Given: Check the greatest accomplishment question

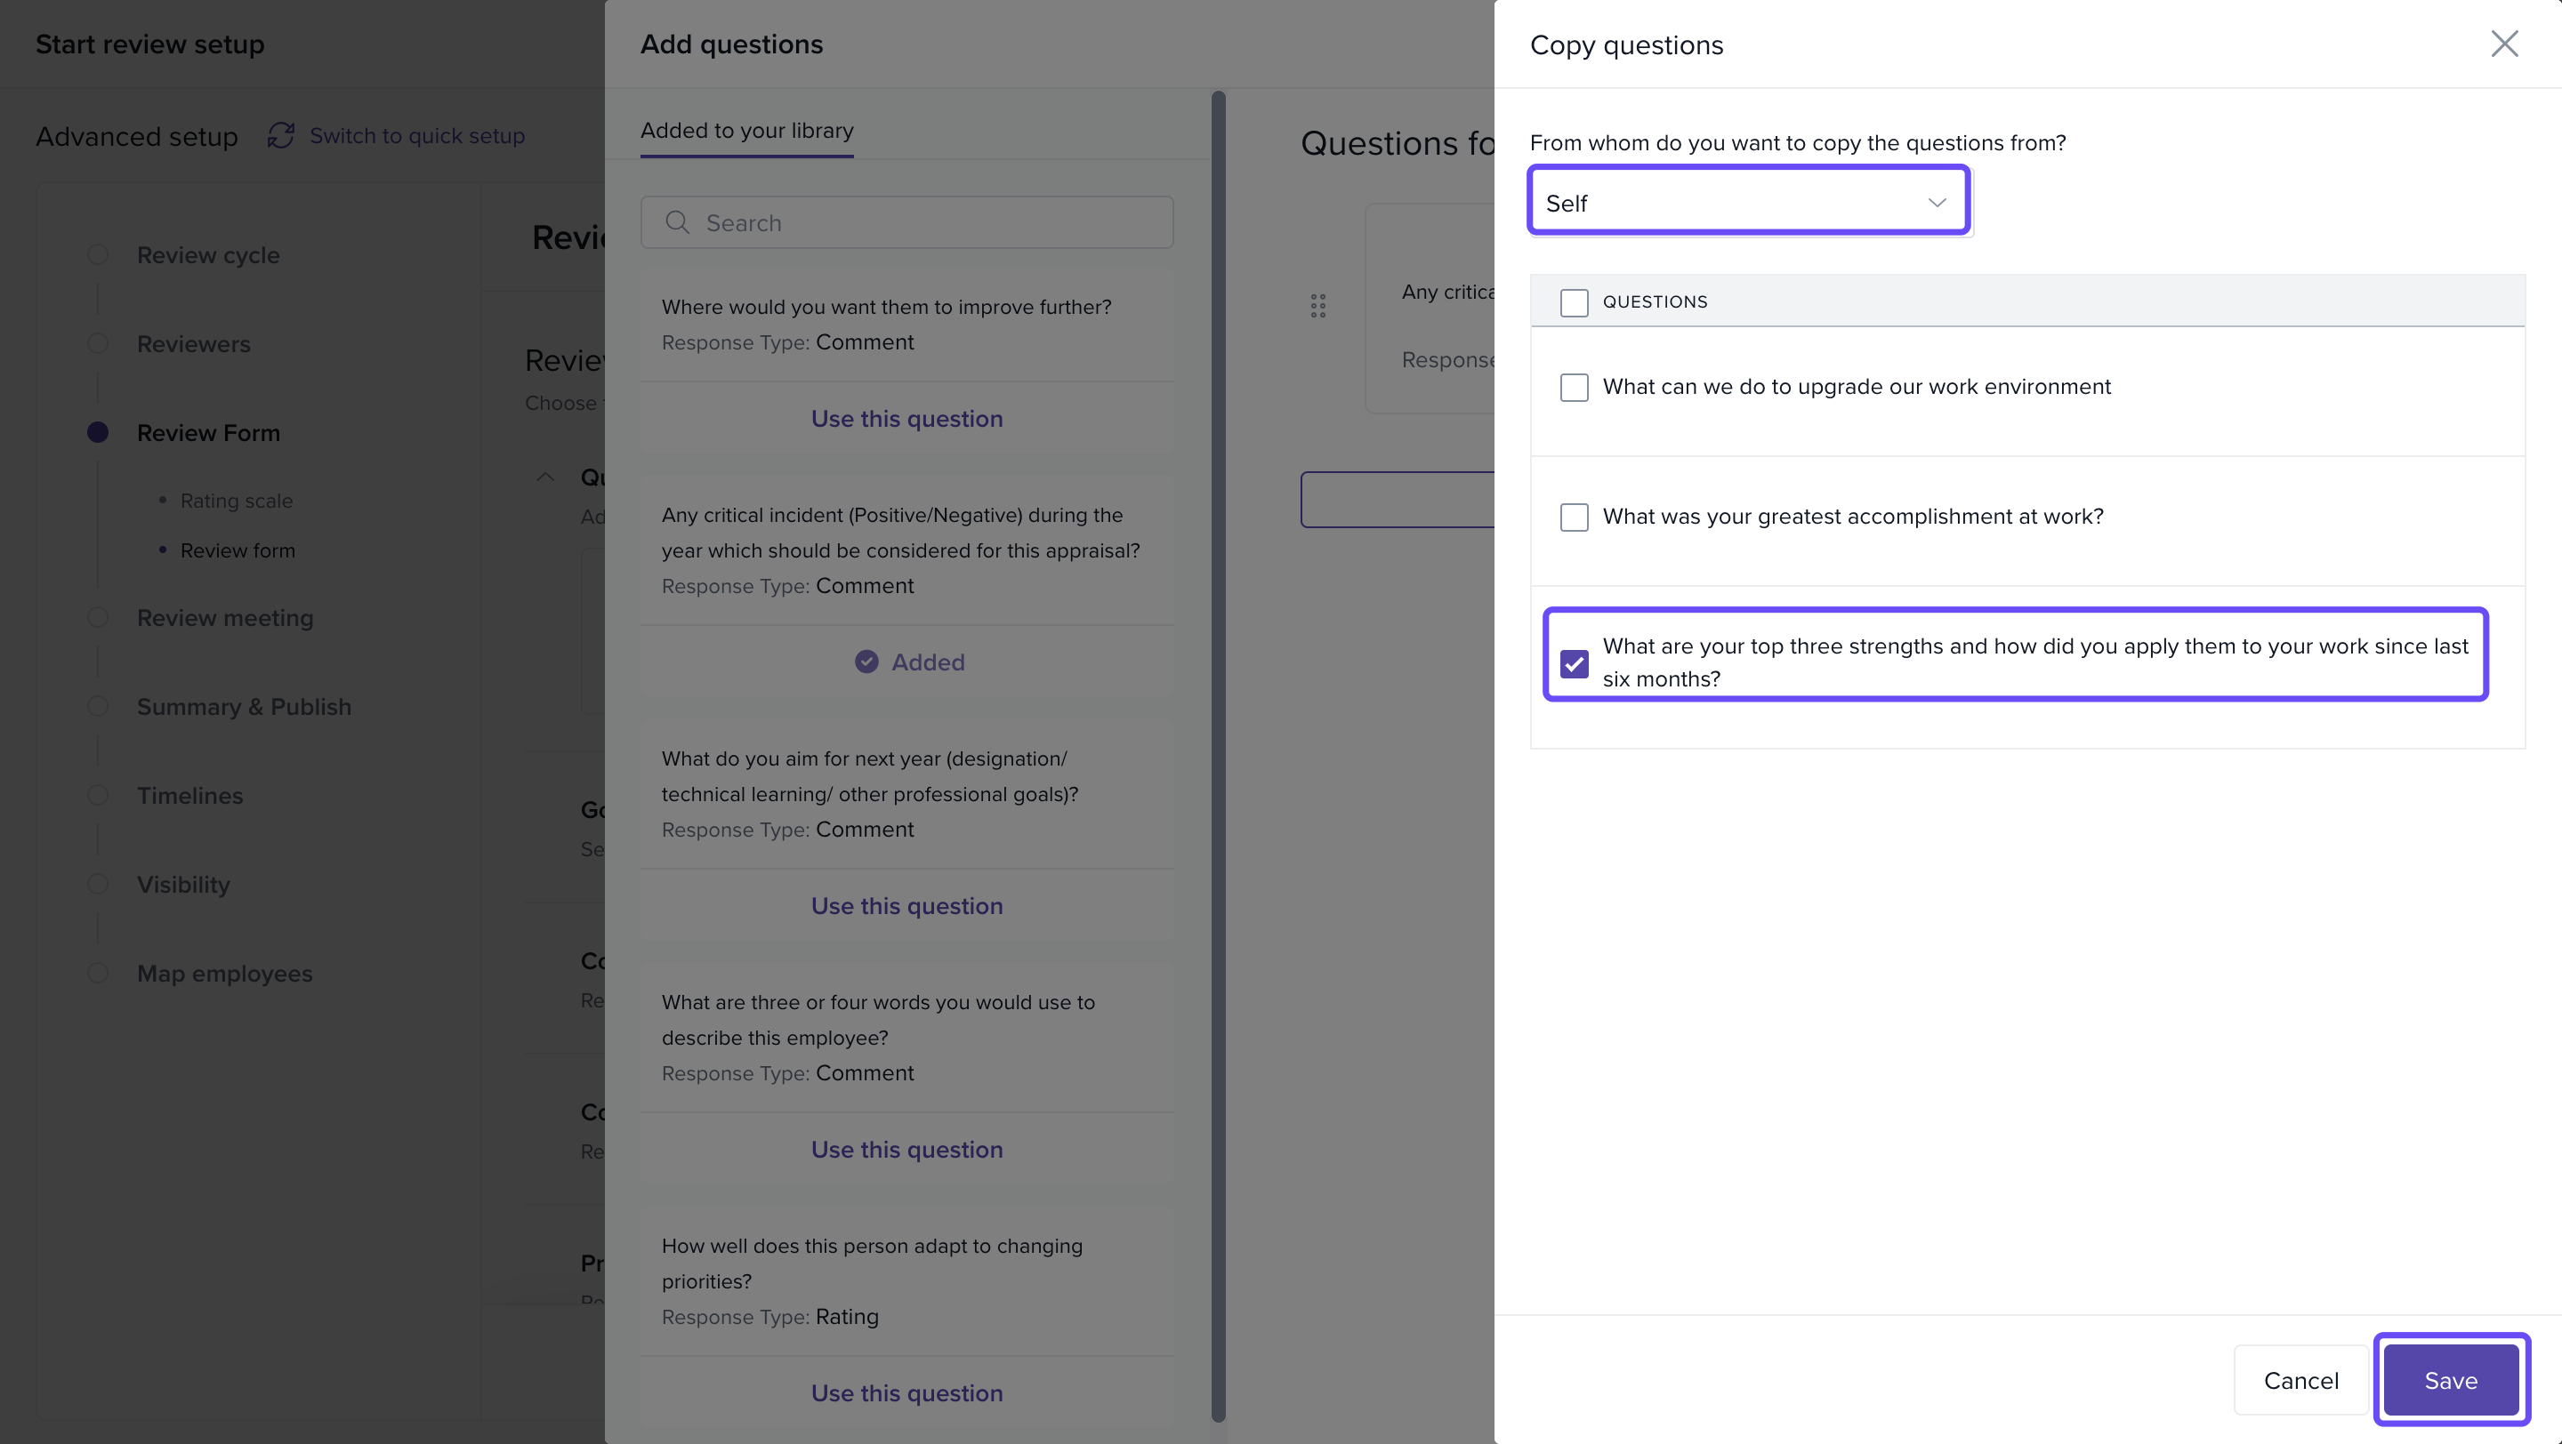Looking at the screenshot, I should coord(1574,517).
